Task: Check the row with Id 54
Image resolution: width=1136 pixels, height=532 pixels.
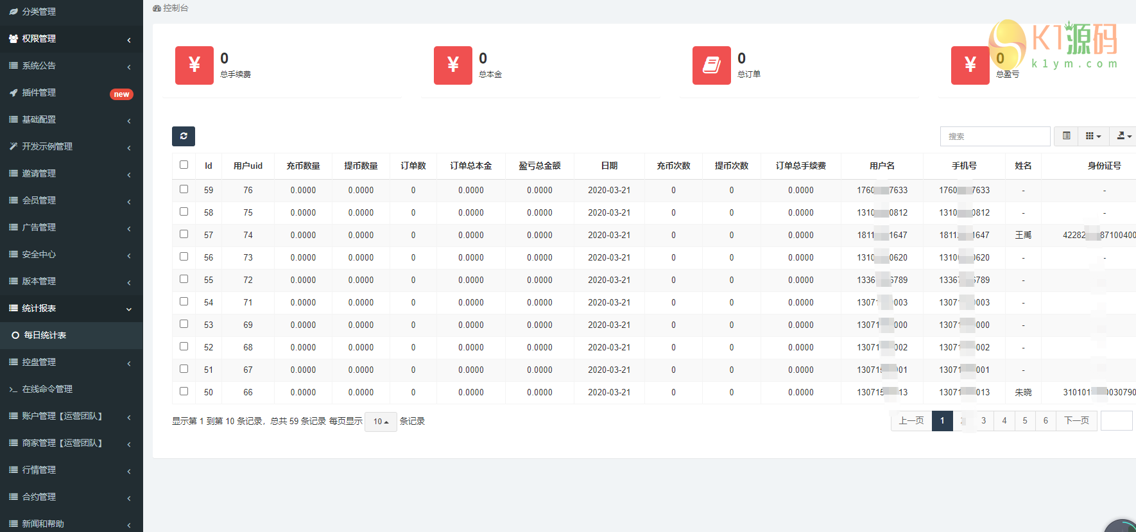Action: (x=184, y=302)
